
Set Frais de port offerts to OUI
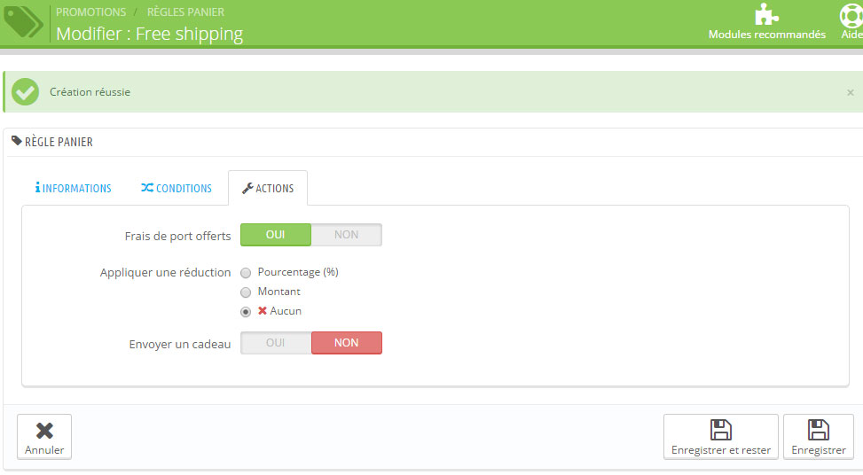(276, 235)
